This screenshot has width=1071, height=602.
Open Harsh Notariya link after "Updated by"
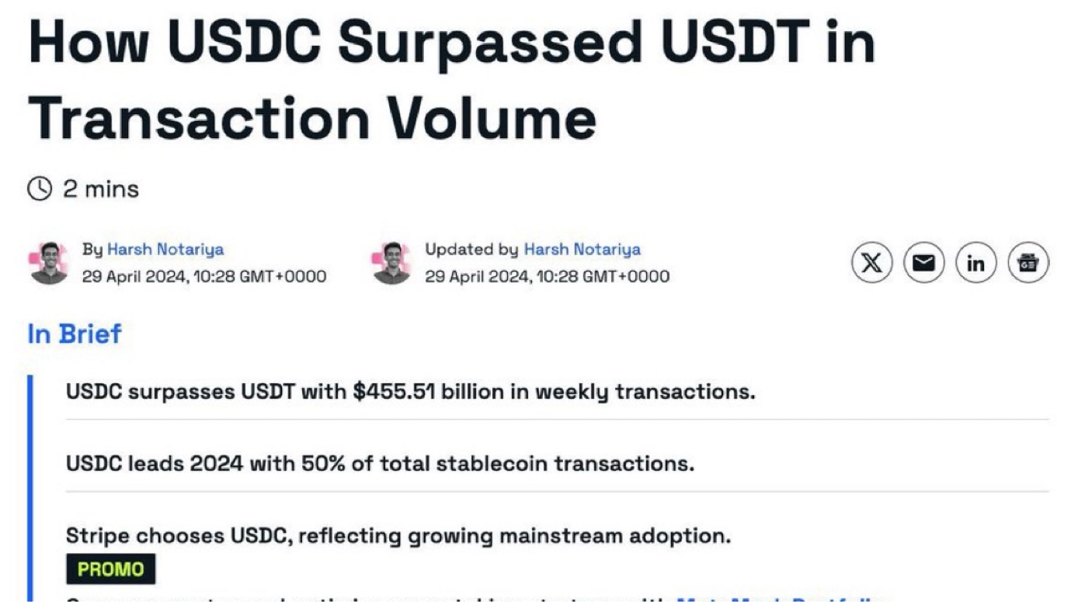point(582,250)
